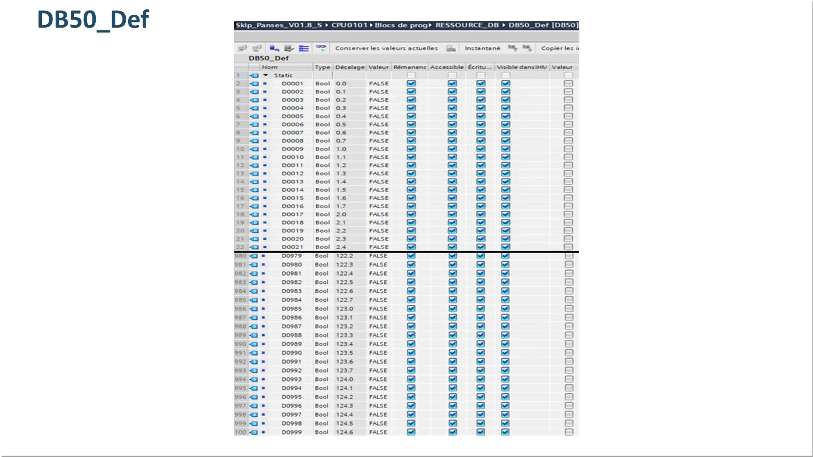Toggle the last Valeur checkbox for D0013
Screen dimensions: 813x457
pyautogui.click(x=568, y=182)
